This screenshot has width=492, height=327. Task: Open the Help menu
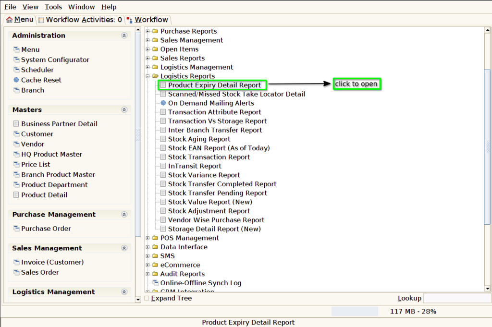tap(109, 7)
